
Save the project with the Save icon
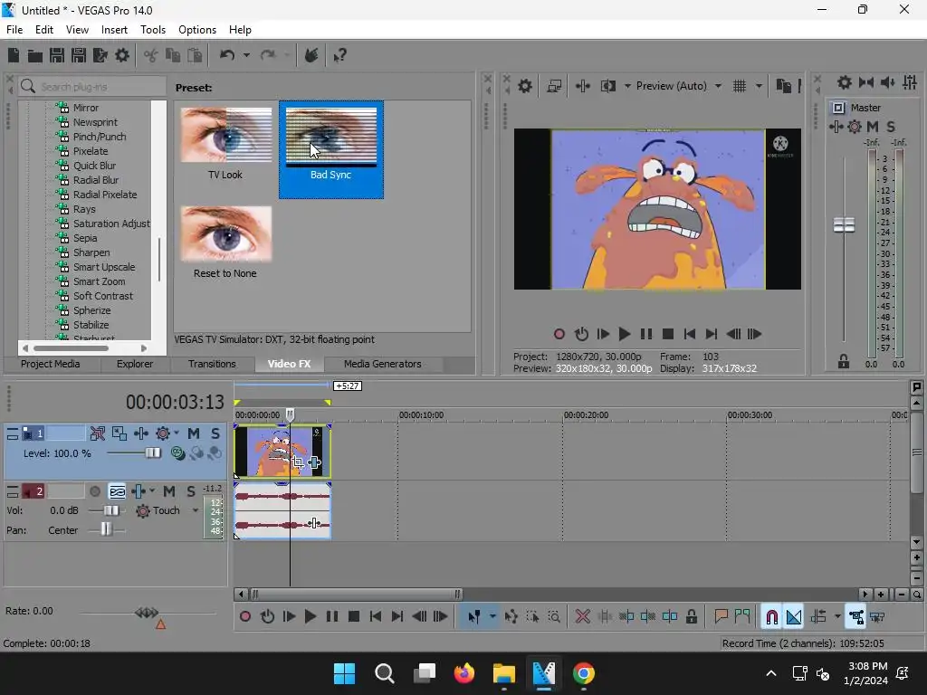(x=57, y=55)
